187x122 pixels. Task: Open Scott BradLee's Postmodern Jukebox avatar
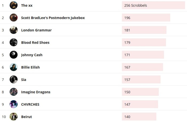coord(14,18)
